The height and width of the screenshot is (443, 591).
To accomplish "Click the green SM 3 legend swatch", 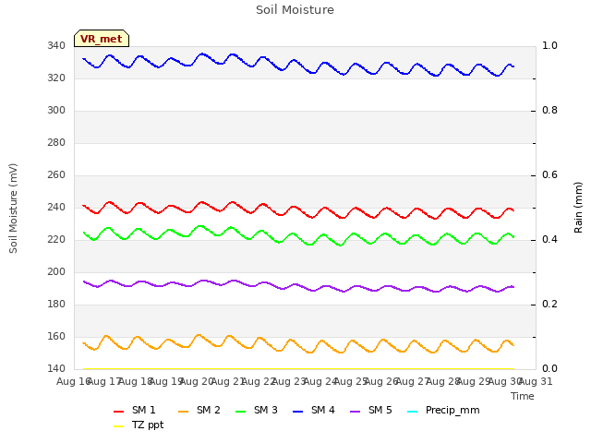I will click(240, 412).
